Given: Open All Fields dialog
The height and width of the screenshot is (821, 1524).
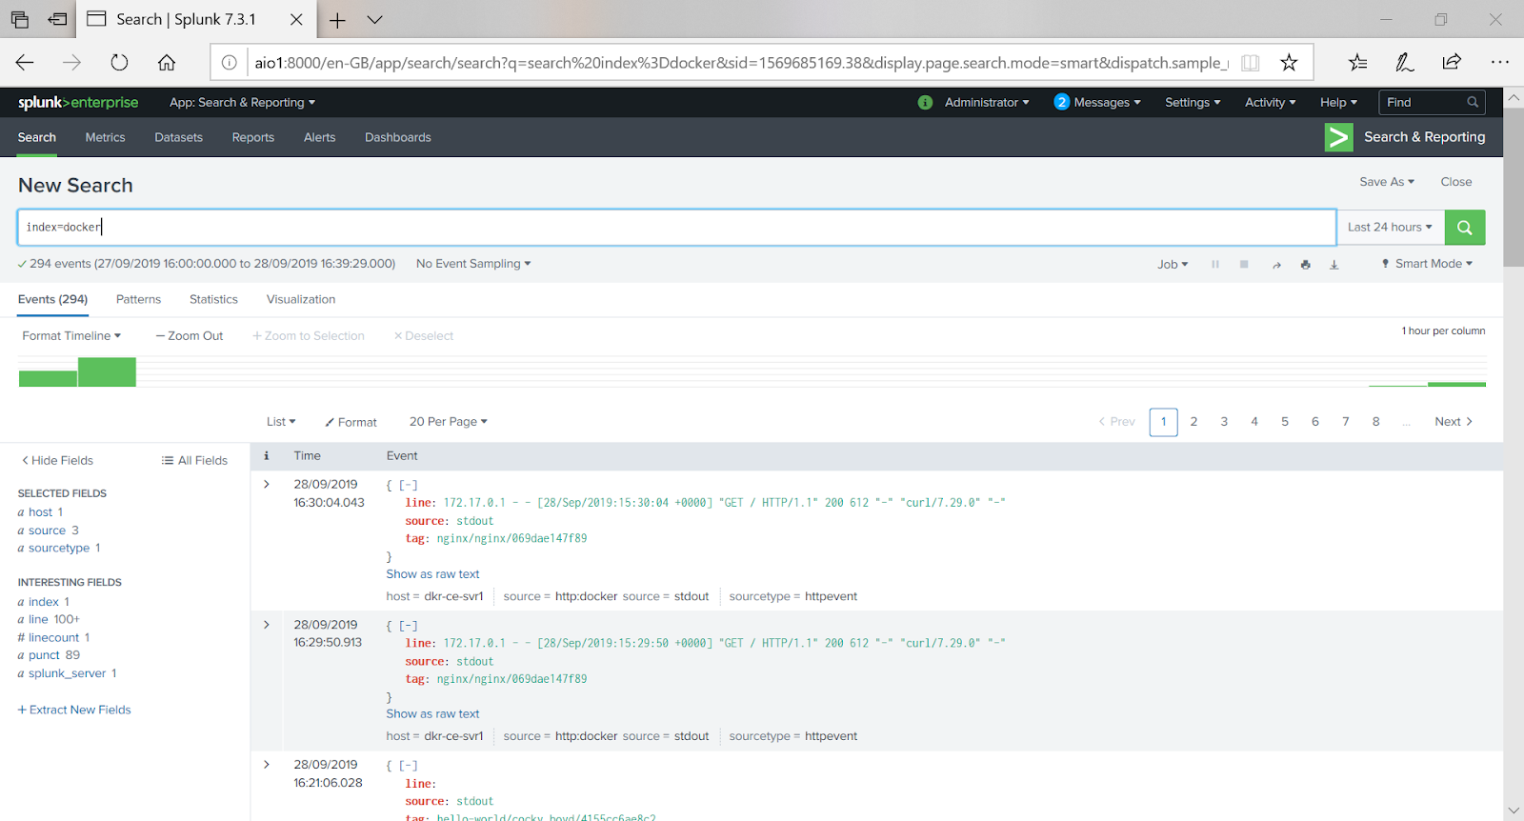Looking at the screenshot, I should click(x=194, y=461).
